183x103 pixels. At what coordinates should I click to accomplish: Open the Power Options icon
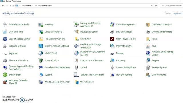tap(41, 60)
